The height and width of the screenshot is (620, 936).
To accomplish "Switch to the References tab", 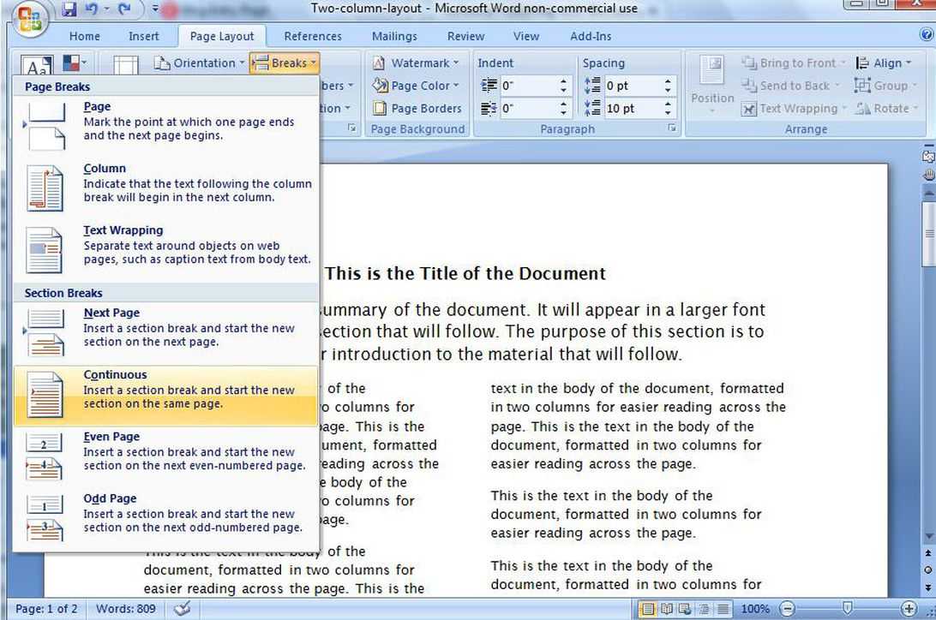I will (x=313, y=36).
